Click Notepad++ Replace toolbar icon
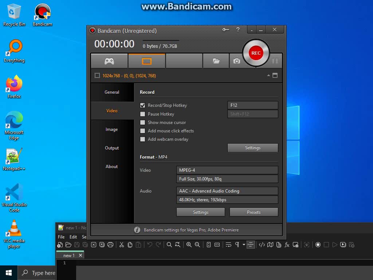This screenshot has width=373, height=280. [177, 245]
